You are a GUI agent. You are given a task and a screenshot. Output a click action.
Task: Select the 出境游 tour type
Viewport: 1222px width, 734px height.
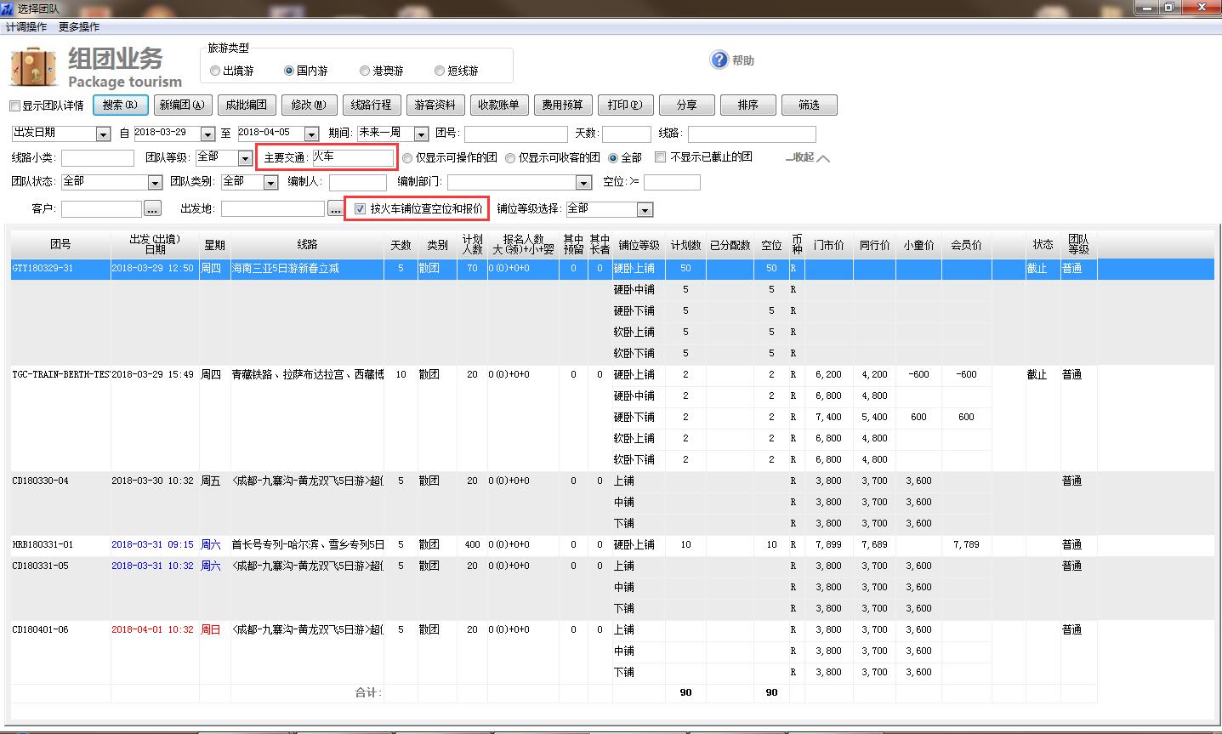pos(232,71)
